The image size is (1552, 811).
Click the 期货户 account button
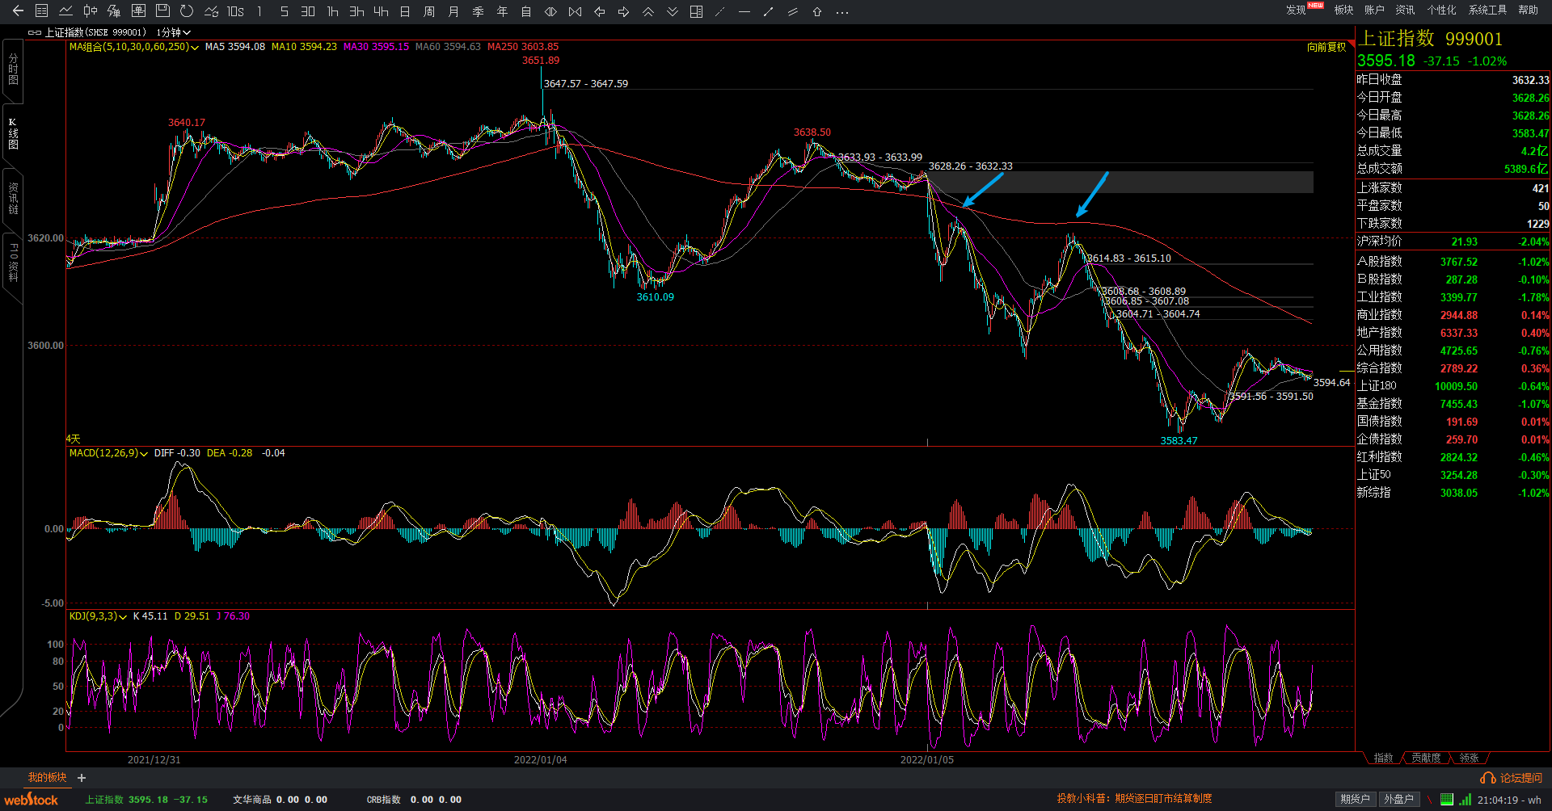1355,799
